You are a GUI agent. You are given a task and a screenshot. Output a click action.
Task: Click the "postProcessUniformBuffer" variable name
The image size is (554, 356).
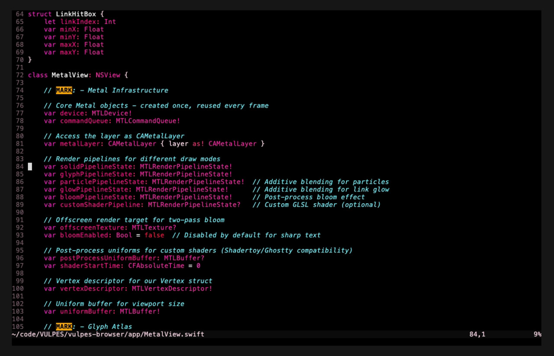108,258
